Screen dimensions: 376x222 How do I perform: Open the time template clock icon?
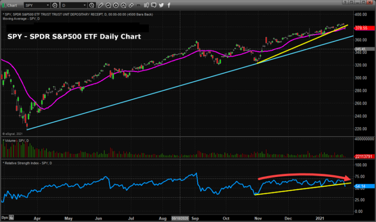pyautogui.click(x=92, y=5)
